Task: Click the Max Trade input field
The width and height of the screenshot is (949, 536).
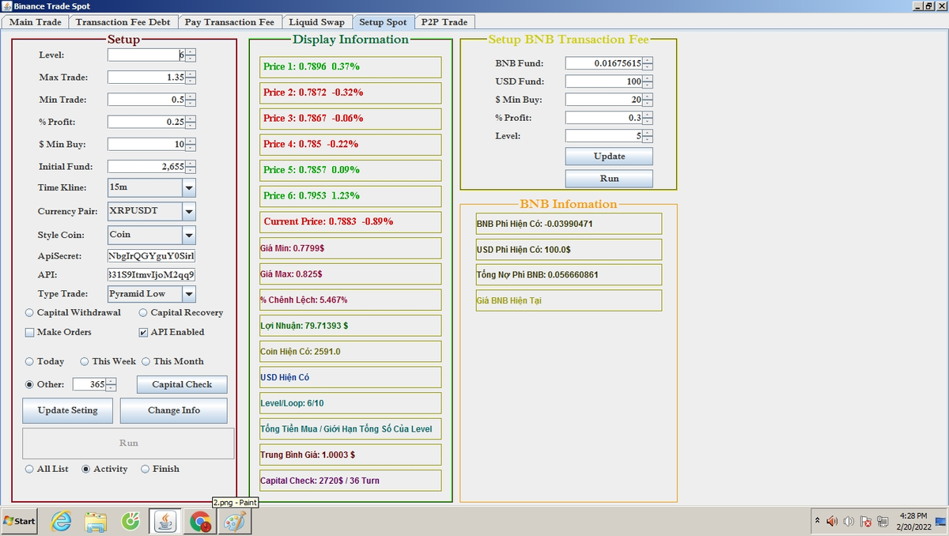Action: click(x=146, y=77)
